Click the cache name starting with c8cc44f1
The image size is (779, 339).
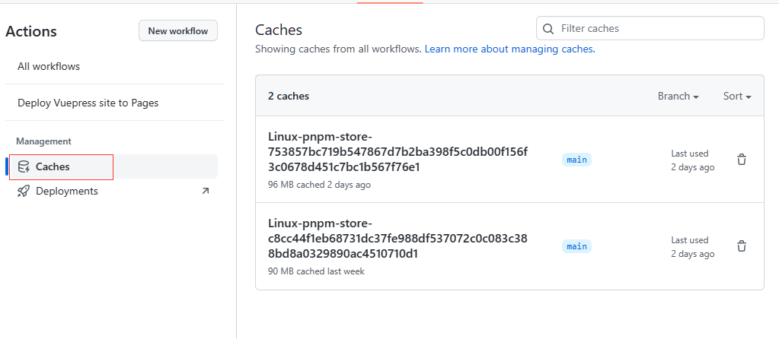pyautogui.click(x=397, y=239)
